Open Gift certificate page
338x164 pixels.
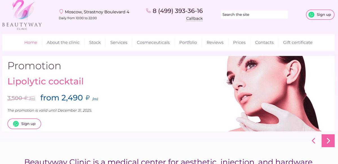tap(298, 43)
